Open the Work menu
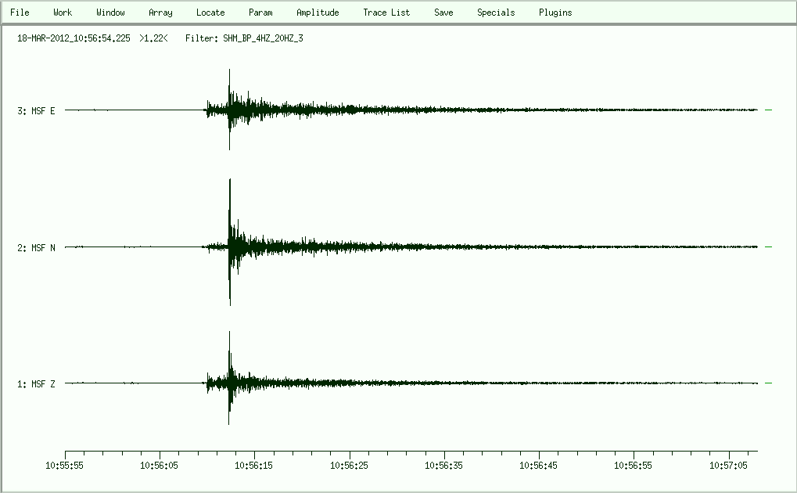This screenshot has height=493, width=797. click(63, 13)
